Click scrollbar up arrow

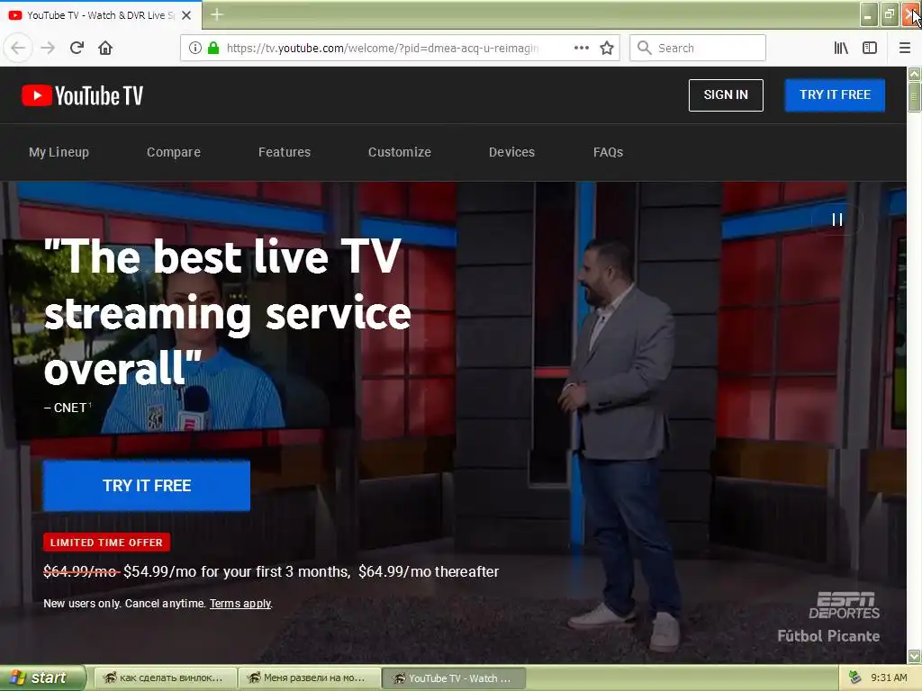(915, 74)
